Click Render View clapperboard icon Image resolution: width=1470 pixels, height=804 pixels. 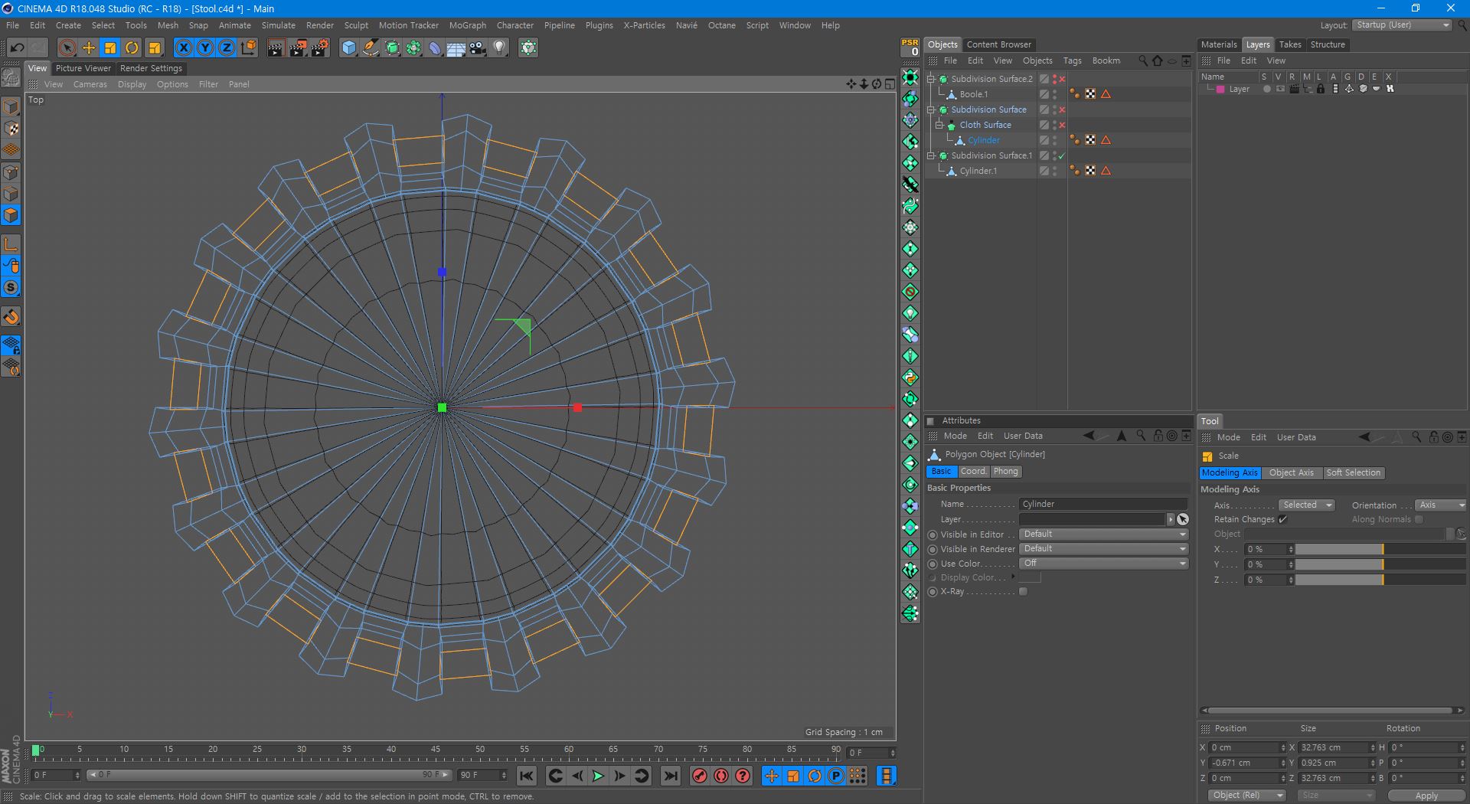[x=276, y=47]
